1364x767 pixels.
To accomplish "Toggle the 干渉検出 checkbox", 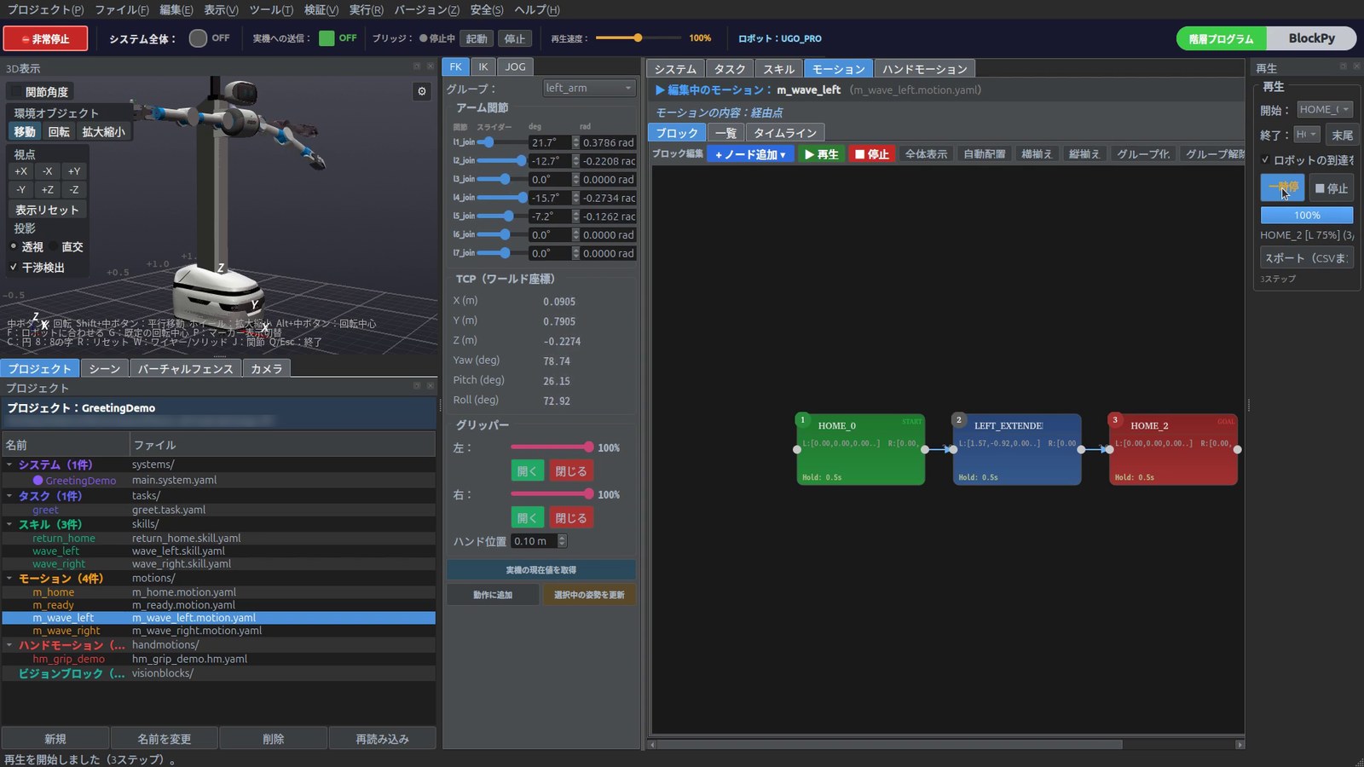I will (x=14, y=267).
